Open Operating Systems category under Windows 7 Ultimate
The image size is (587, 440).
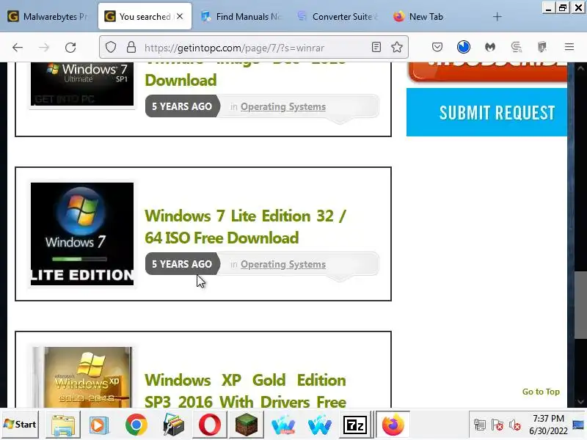(283, 107)
